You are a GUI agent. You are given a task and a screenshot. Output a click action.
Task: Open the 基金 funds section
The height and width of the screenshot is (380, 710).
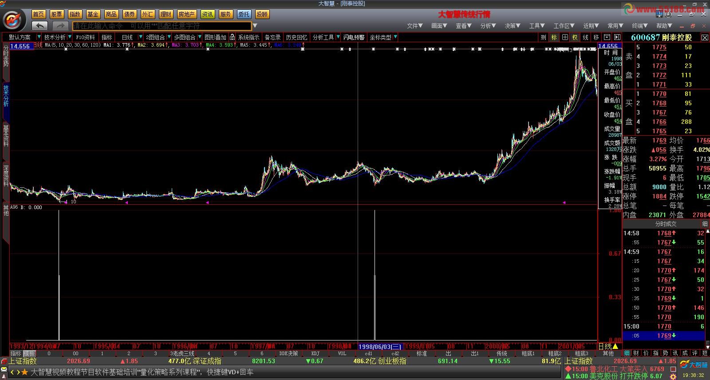click(x=93, y=14)
